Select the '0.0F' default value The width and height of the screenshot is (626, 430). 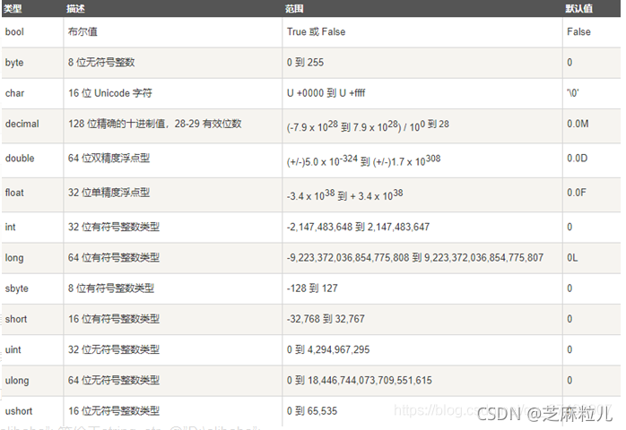tap(577, 193)
